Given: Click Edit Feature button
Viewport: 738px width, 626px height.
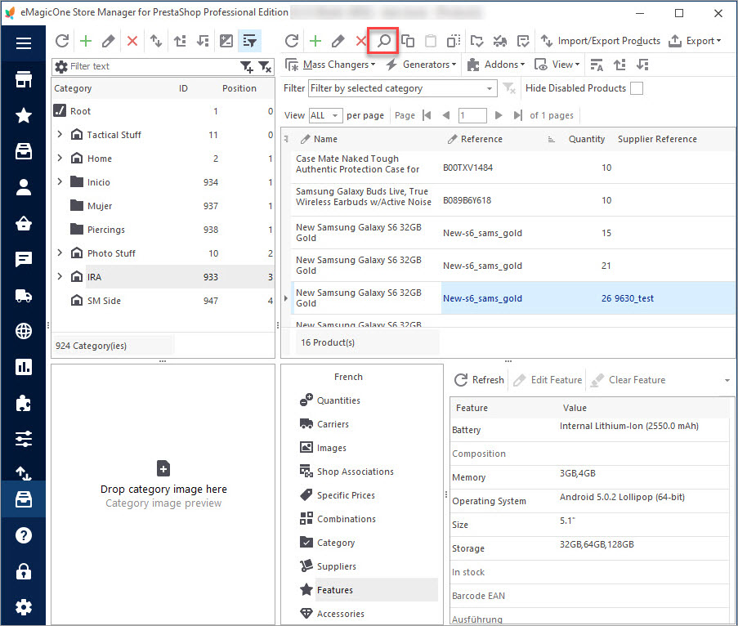Looking at the screenshot, I should point(548,380).
